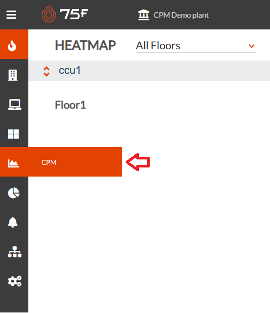
Task: Open the pie chart sidebar icon
Action: [x=13, y=193]
